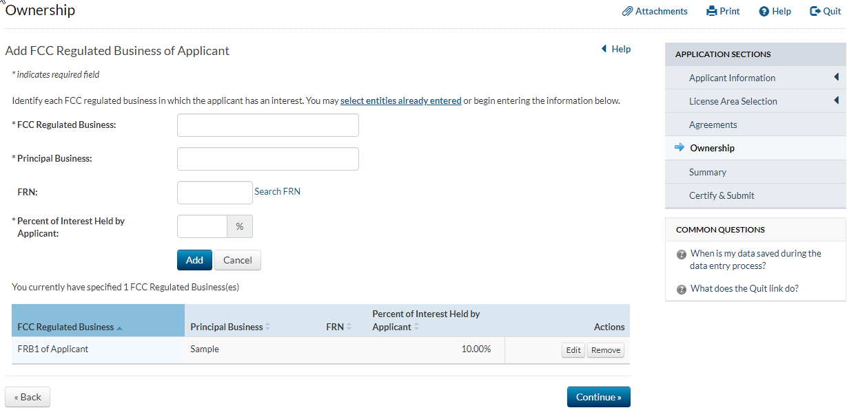Click the Quit exit icon
The height and width of the screenshot is (410, 847).
pos(815,11)
